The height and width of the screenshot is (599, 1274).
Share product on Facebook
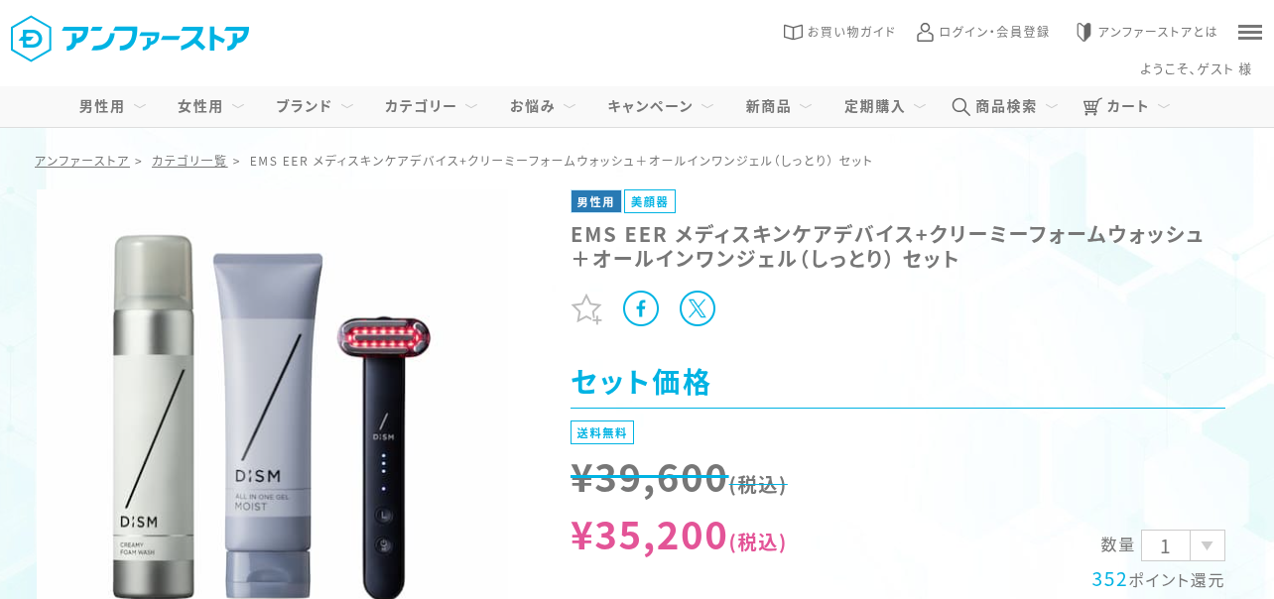point(641,308)
